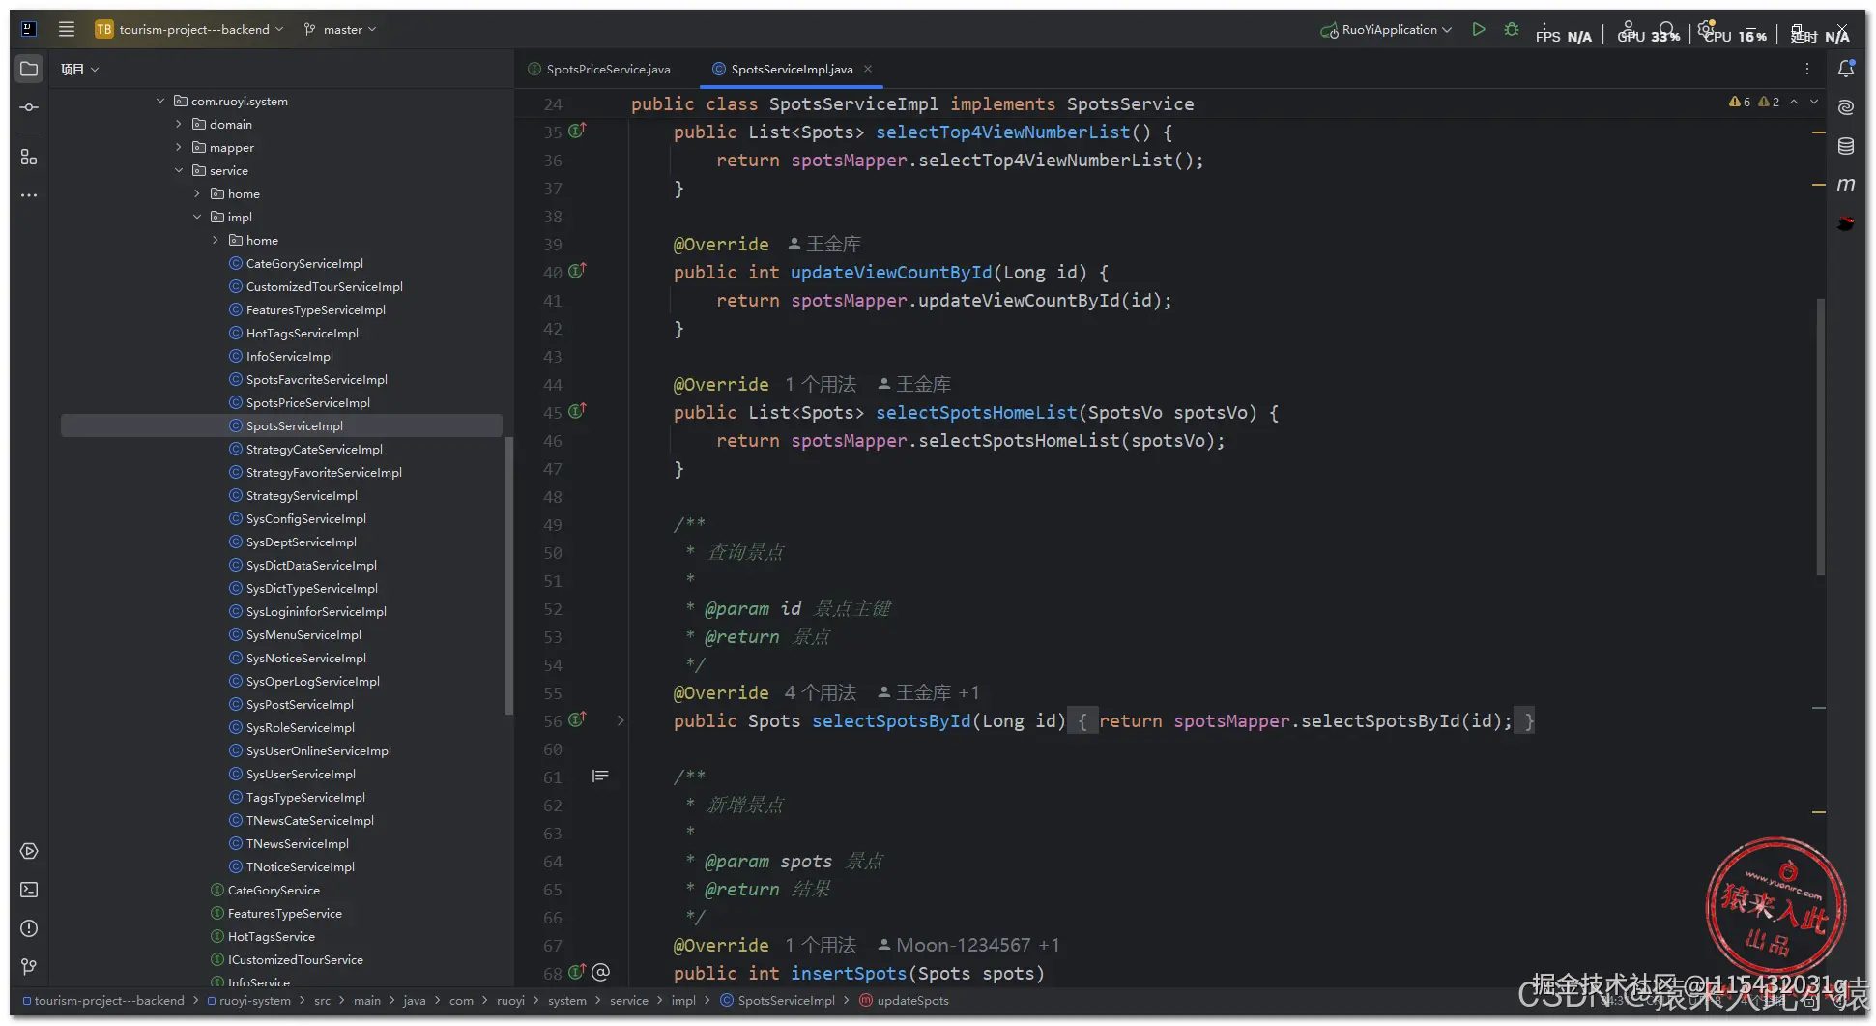Expand the domain package
Screen dimensions: 1876x1026
click(x=179, y=124)
